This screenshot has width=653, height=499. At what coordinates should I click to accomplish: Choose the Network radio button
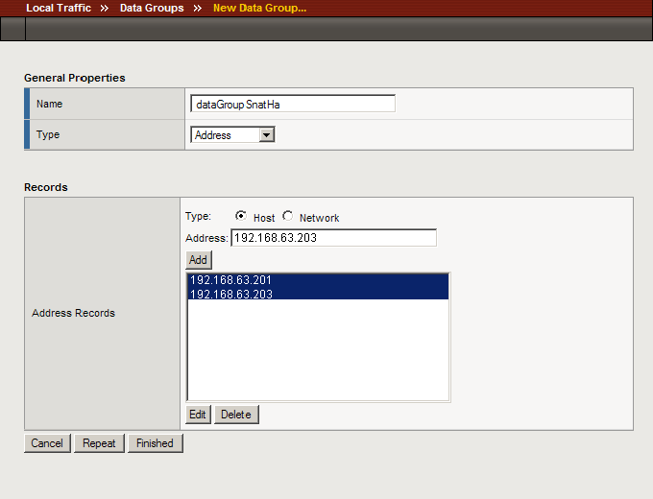(288, 216)
